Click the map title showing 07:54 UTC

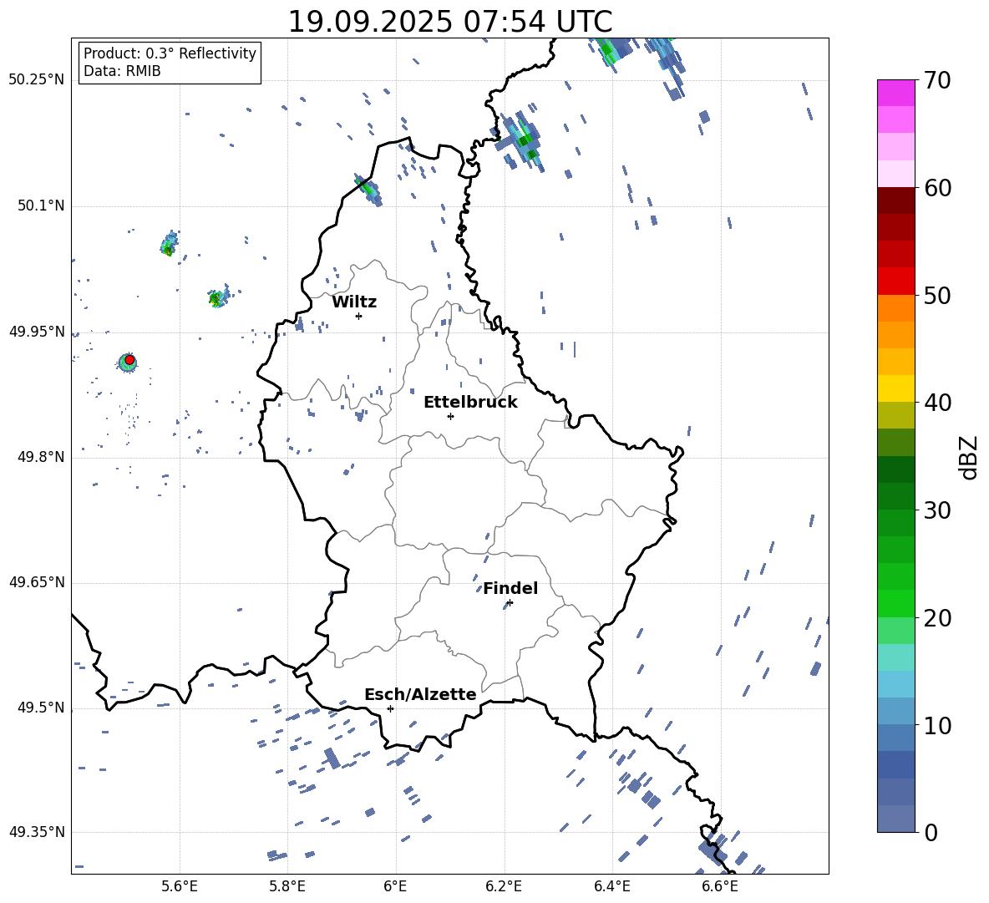point(449,22)
